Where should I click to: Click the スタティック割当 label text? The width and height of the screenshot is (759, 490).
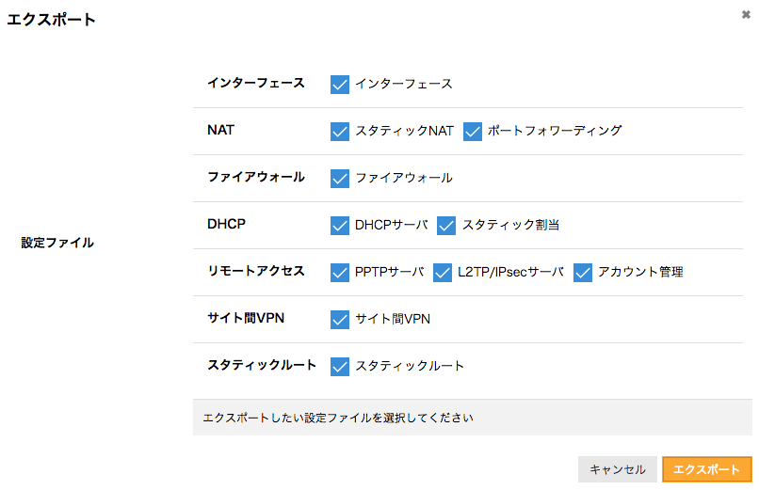tap(510, 225)
